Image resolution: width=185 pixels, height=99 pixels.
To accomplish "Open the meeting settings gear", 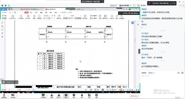I will (97, 96).
